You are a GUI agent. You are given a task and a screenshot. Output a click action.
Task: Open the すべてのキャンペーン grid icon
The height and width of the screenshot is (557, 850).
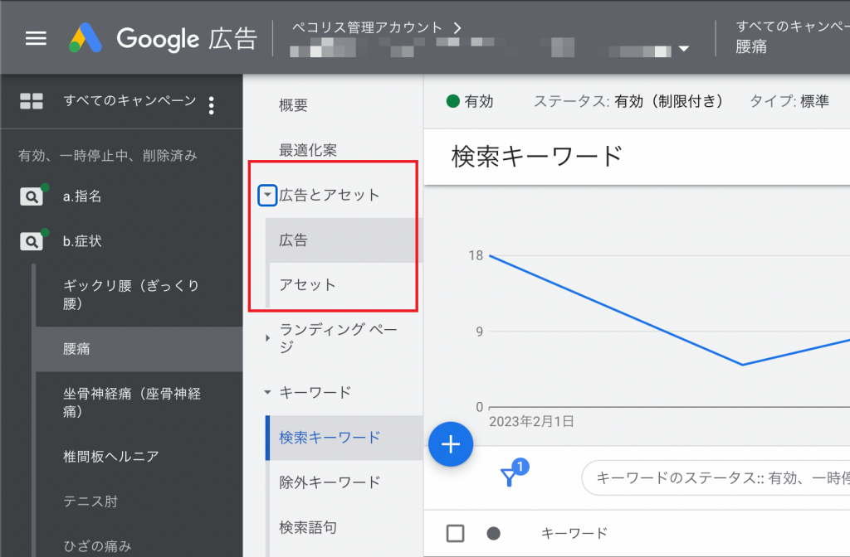point(32,101)
